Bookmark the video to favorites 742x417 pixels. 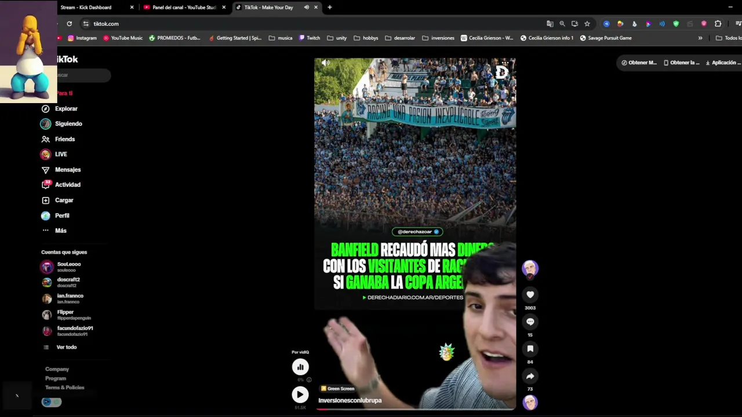(x=530, y=349)
